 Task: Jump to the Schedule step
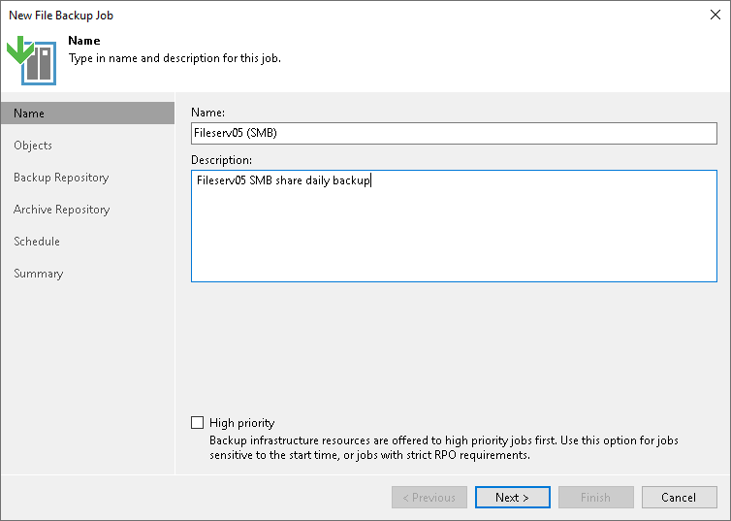37,242
